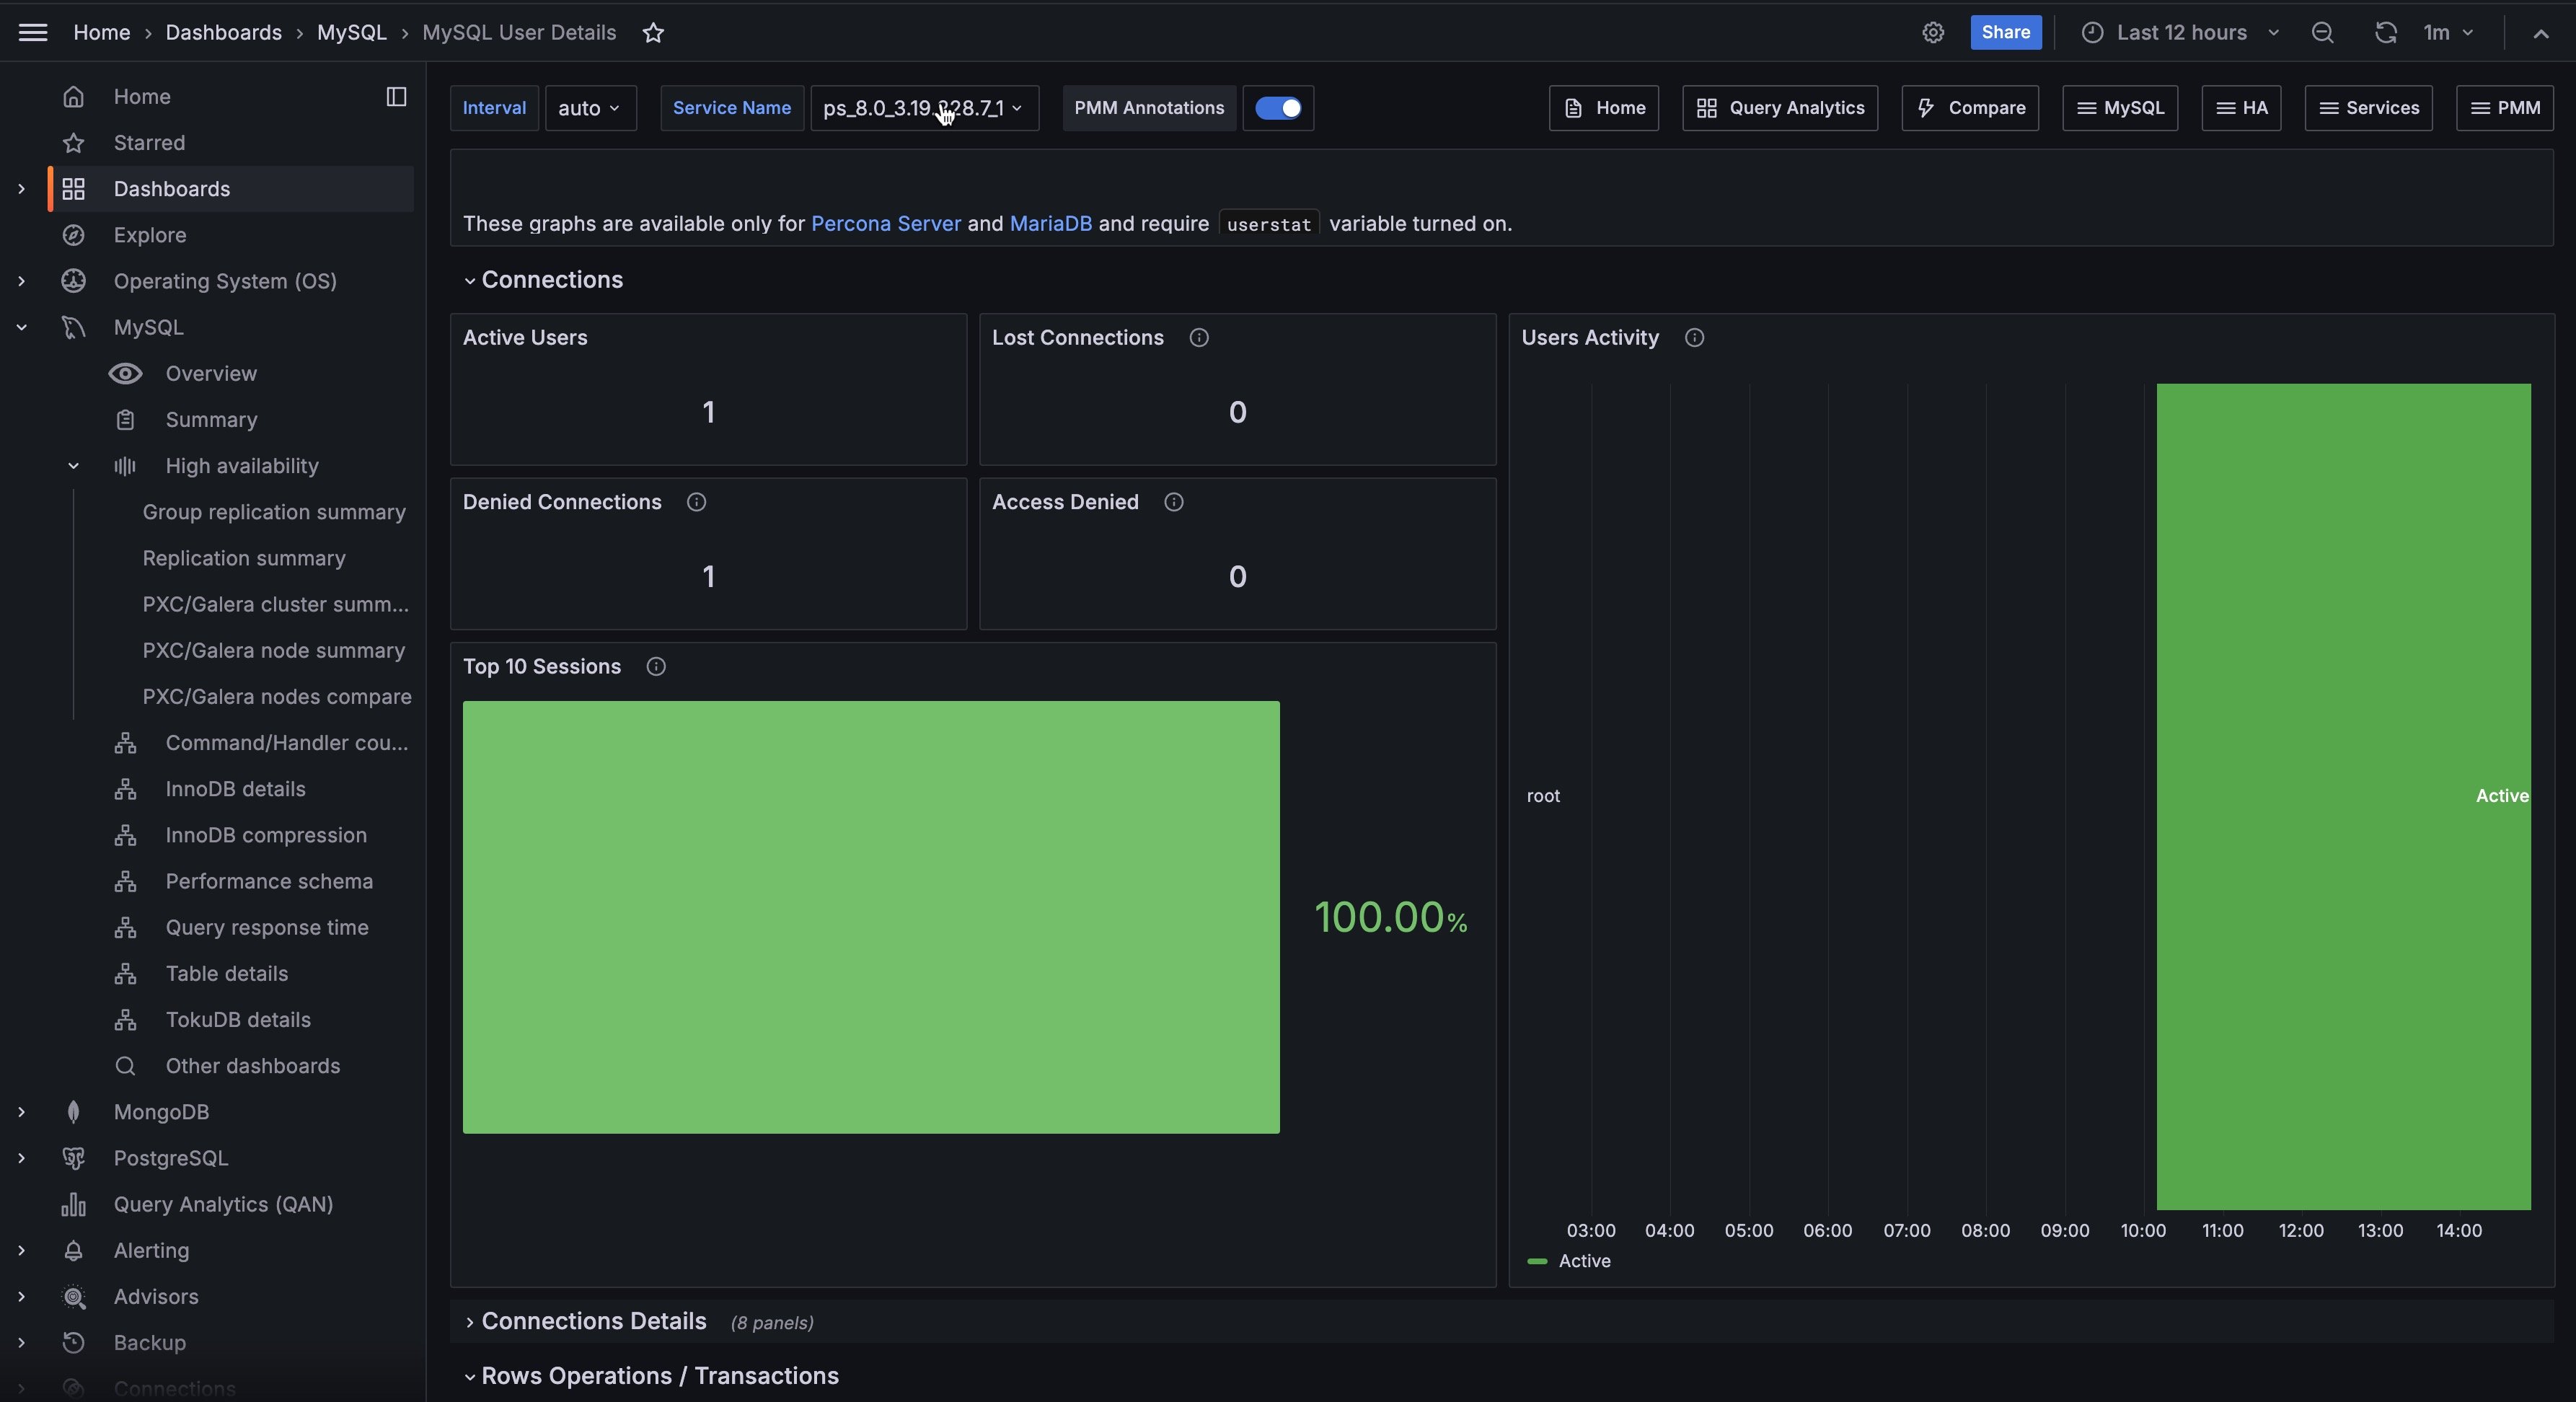This screenshot has height=1402, width=2576.
Task: Expand Connections Details row
Action: 593,1321
